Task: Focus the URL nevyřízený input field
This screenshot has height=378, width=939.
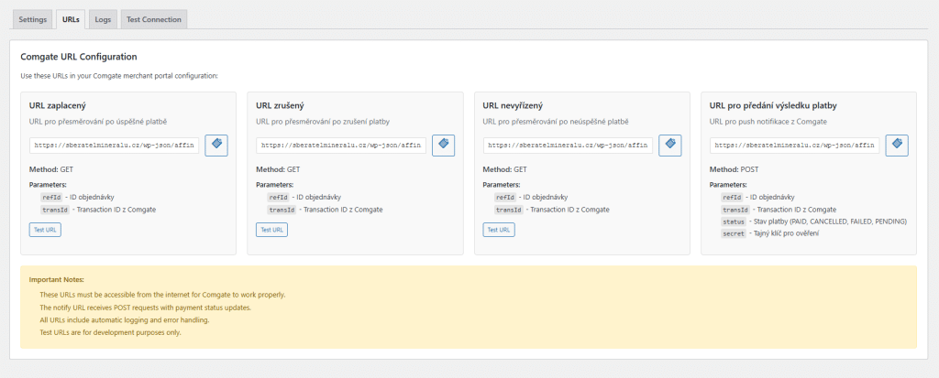Action: 569,146
